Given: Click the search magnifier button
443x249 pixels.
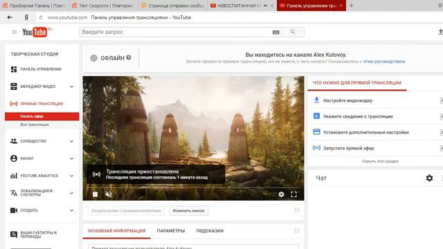Looking at the screenshot, I should [293, 32].
